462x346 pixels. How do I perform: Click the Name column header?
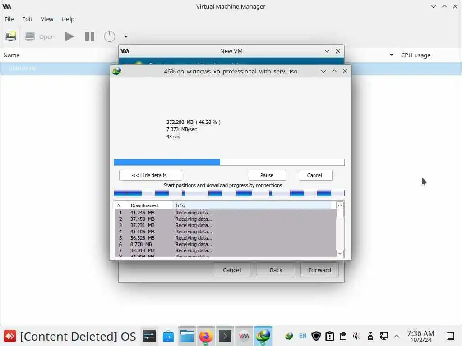click(x=11, y=55)
